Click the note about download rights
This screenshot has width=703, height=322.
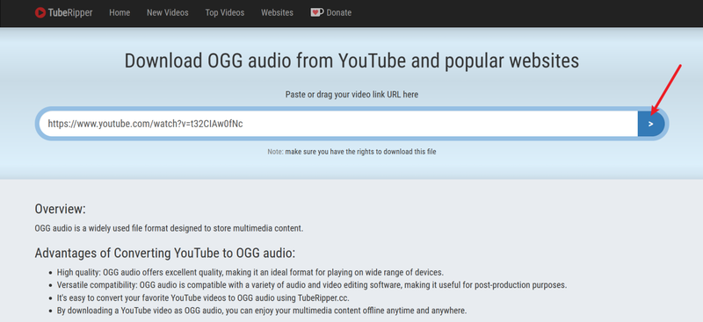pos(351,152)
